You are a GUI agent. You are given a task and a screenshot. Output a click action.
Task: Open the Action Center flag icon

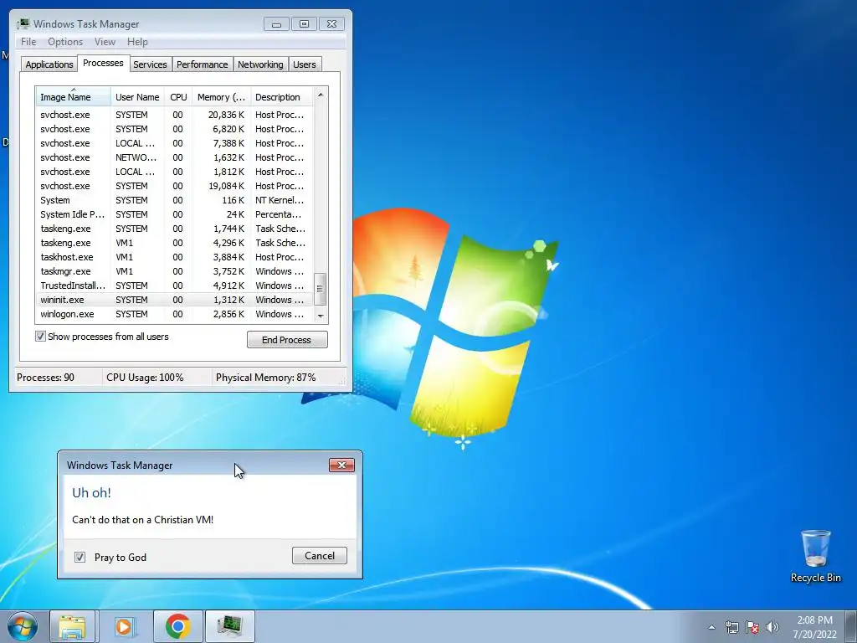[752, 627]
